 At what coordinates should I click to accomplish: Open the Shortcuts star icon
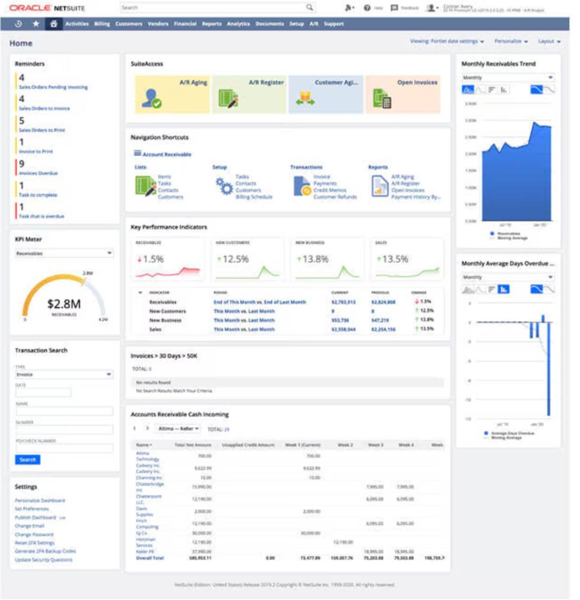point(36,24)
